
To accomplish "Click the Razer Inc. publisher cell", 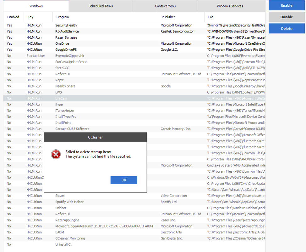I will pyautogui.click(x=168, y=220).
